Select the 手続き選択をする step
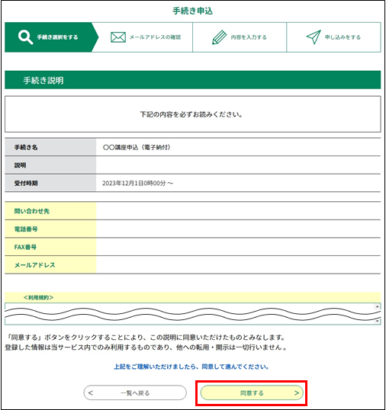 tap(51, 37)
